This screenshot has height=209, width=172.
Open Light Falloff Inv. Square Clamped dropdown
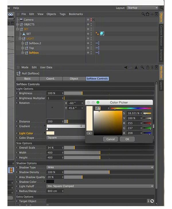100,186
